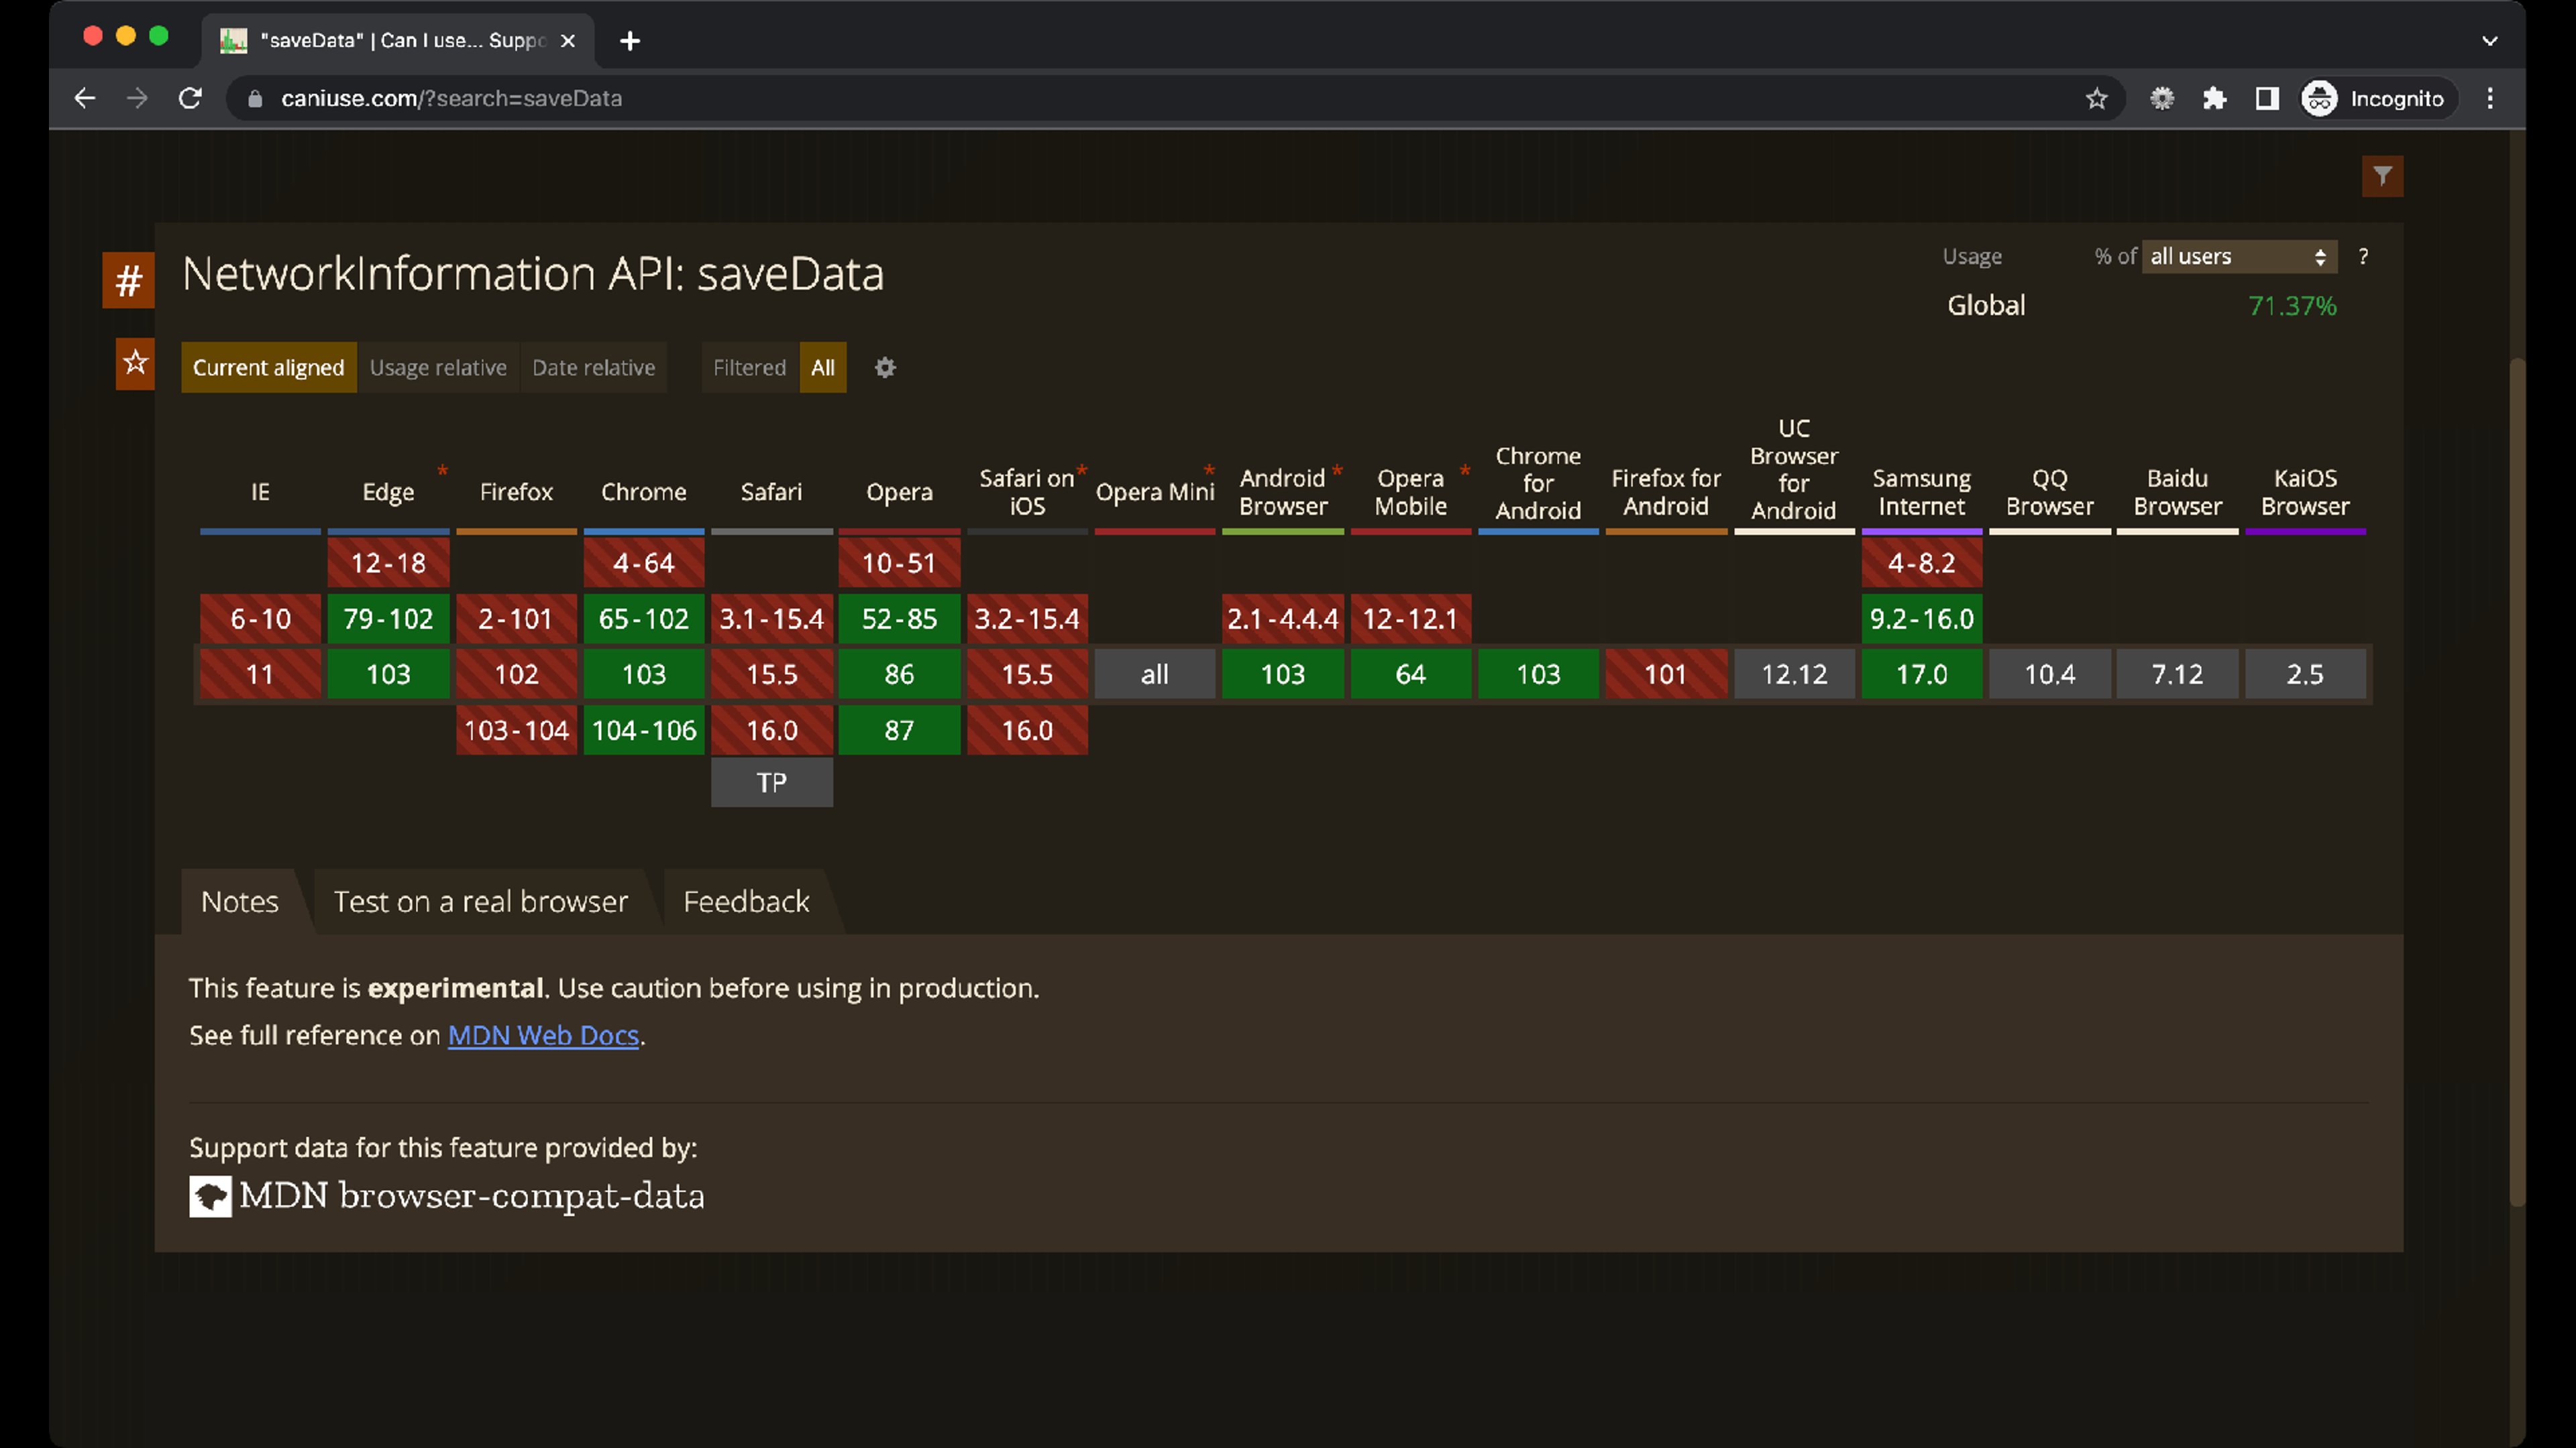Bookmark this page with the star

pyautogui.click(x=2096, y=98)
